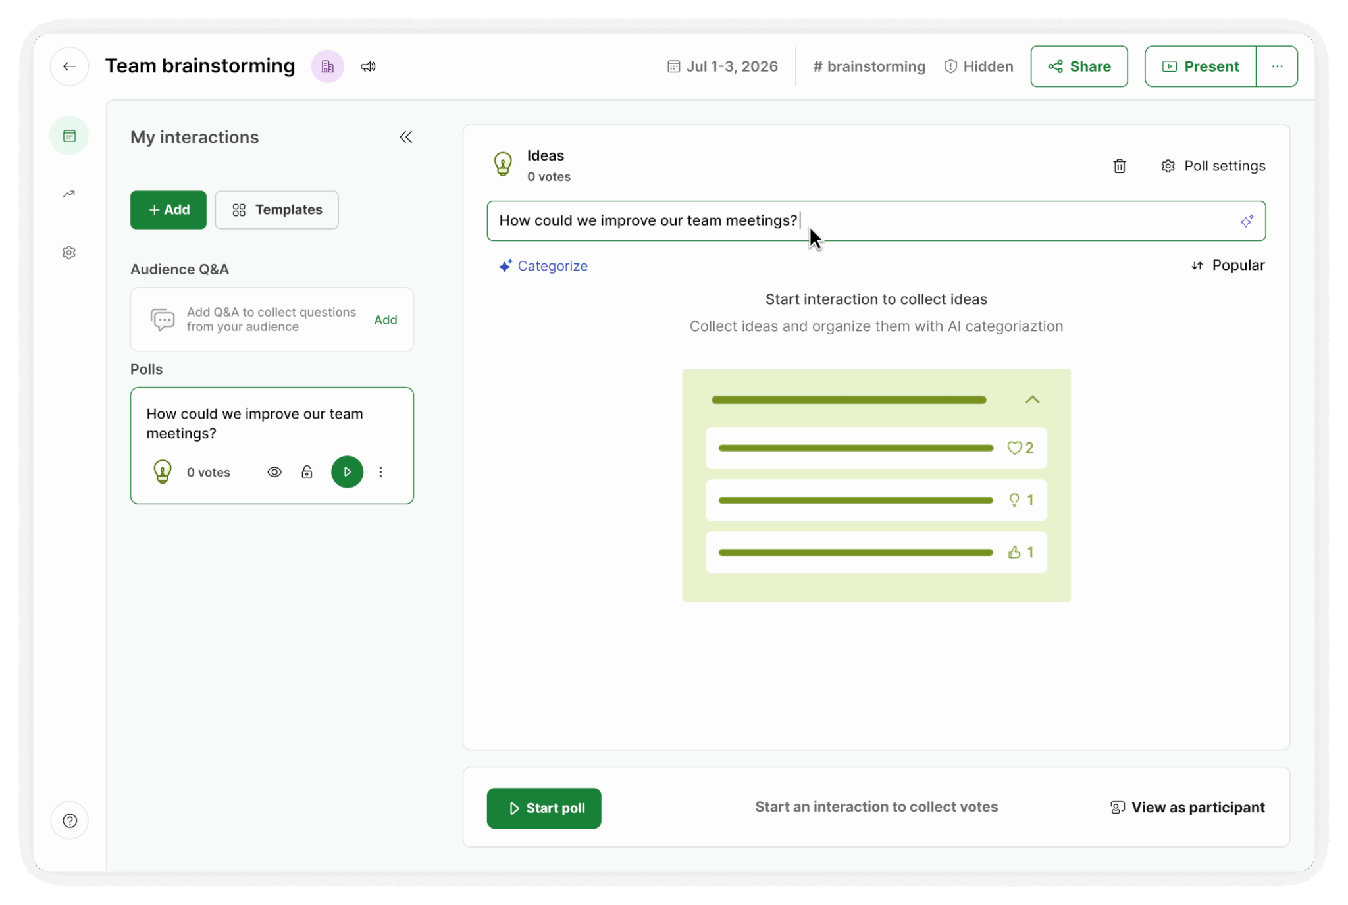Click the thumbs-up vote count 1

coord(1020,553)
